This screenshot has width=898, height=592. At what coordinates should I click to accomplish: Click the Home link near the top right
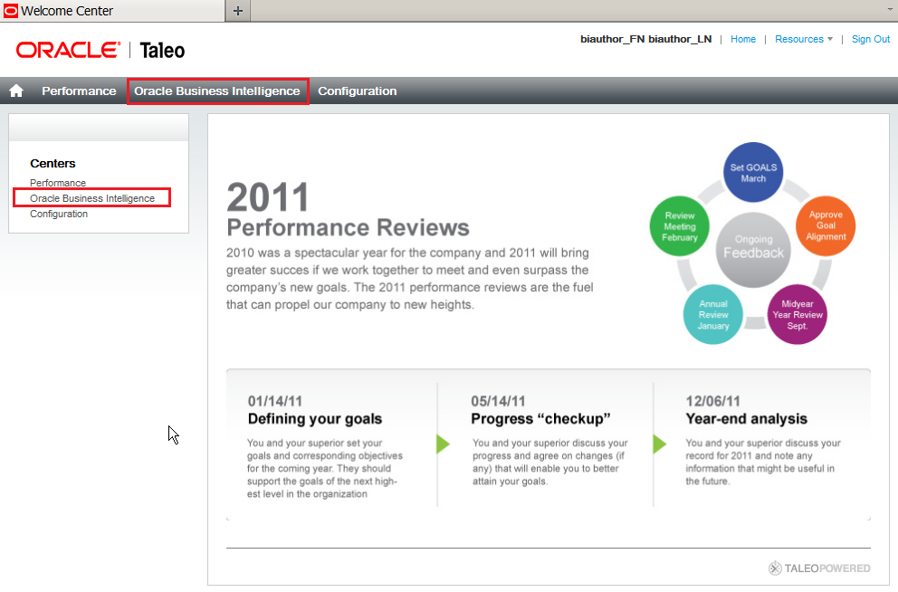click(743, 39)
